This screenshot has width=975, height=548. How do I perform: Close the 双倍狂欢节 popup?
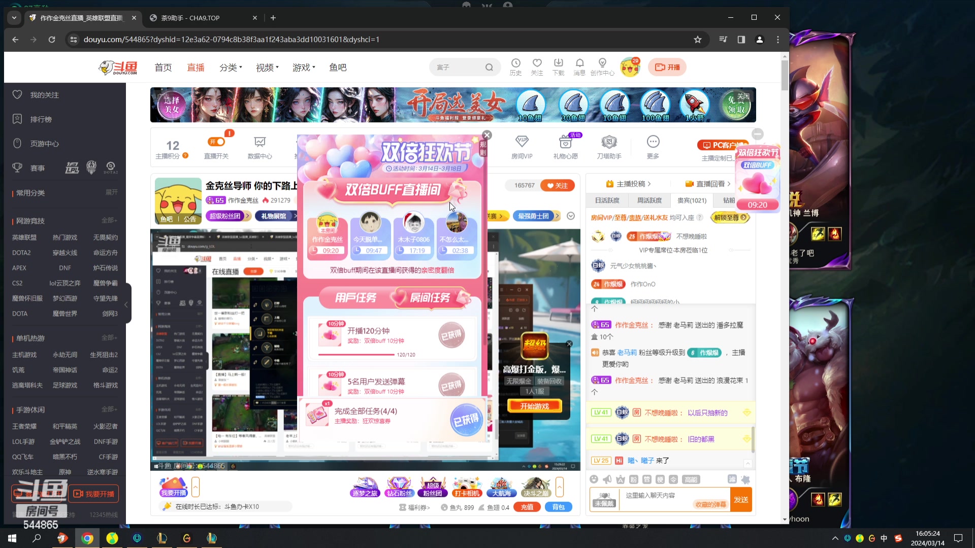[x=487, y=135]
